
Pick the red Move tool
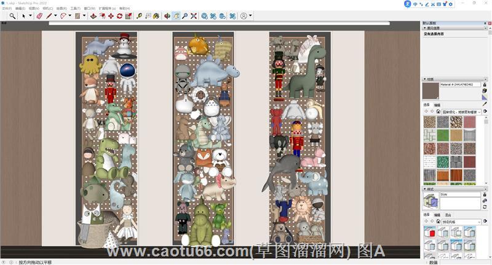pos(111,16)
